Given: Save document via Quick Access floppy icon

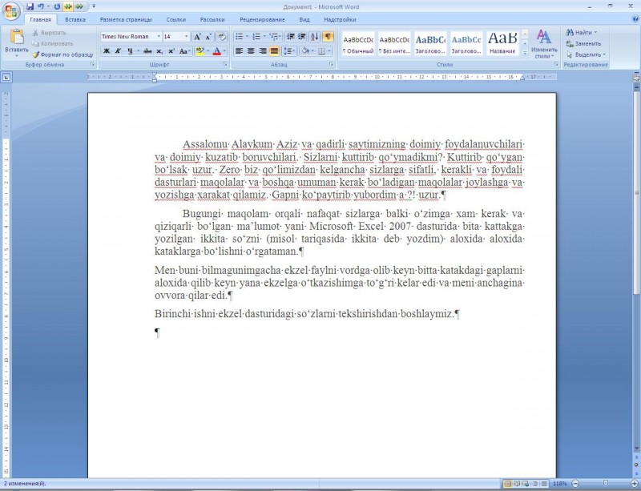Looking at the screenshot, I should (30, 6).
